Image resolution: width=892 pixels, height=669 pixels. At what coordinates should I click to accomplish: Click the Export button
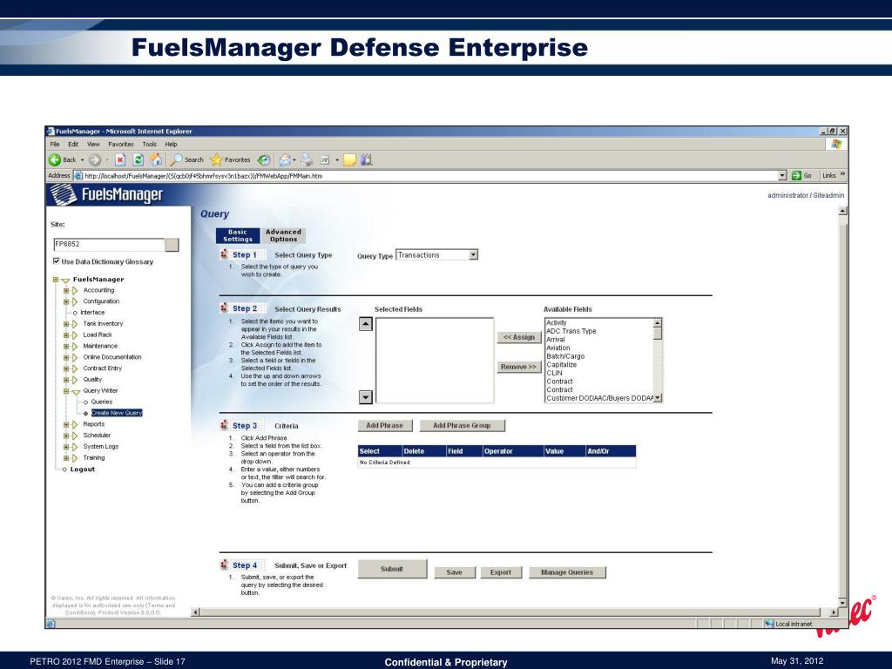(501, 572)
